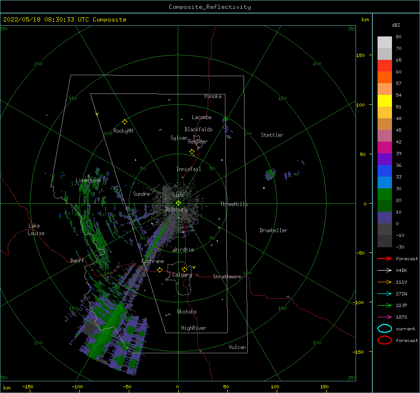Click the green 22JP arrow icon

click(385, 305)
